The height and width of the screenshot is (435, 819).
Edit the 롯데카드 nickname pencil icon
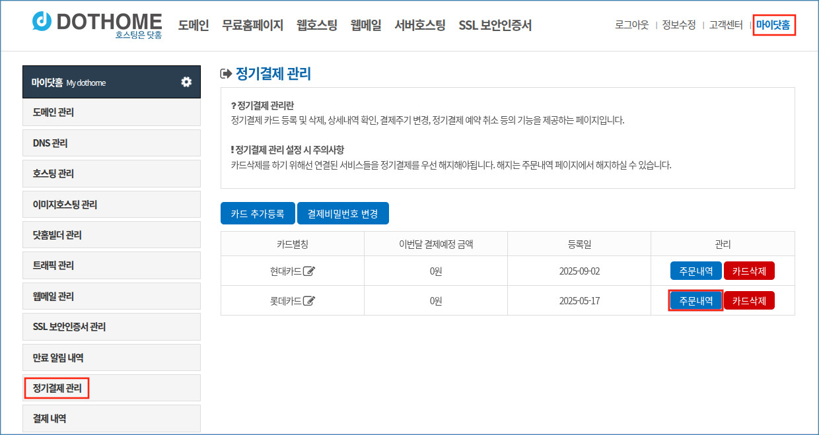[309, 301]
